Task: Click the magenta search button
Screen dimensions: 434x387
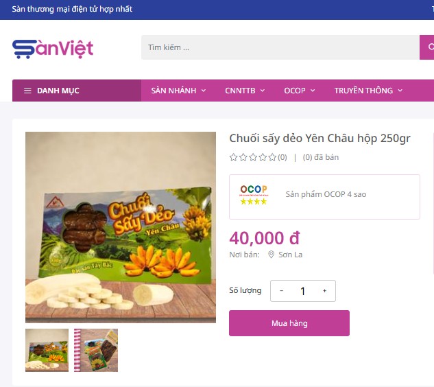Action: coord(427,47)
